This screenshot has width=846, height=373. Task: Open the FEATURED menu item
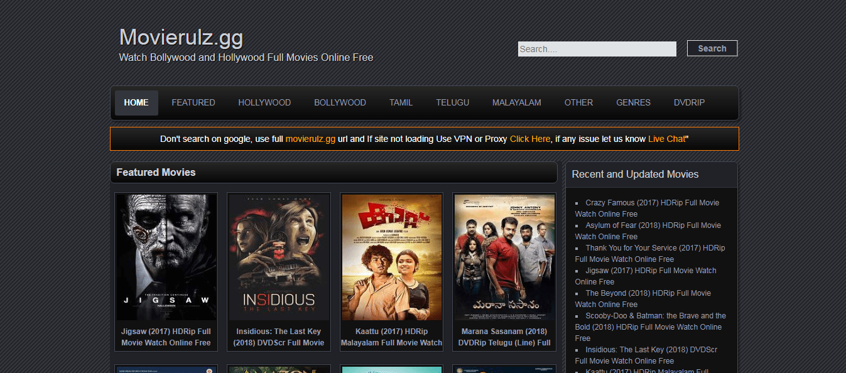[x=193, y=103]
